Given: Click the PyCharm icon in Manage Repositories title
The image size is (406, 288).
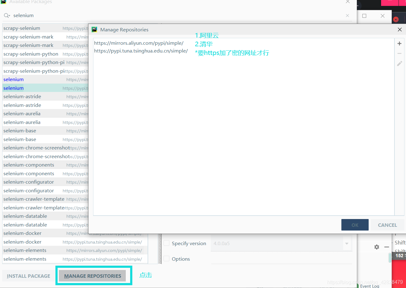Looking at the screenshot, I should [94, 30].
